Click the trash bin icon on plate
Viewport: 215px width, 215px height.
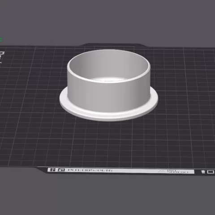pos(203,172)
